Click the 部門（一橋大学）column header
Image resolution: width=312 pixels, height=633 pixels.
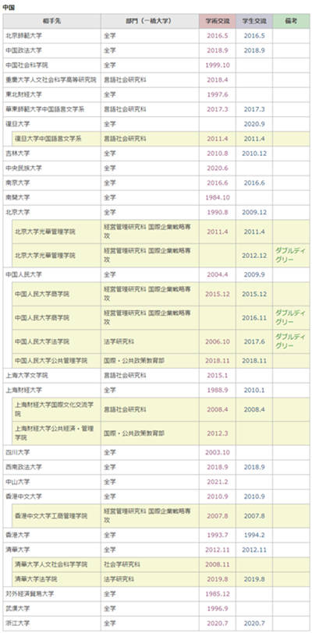150,21
